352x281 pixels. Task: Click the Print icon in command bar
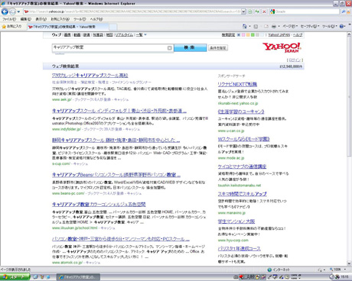coord(274,26)
